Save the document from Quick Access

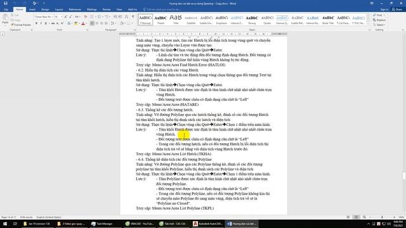tap(6, 3)
